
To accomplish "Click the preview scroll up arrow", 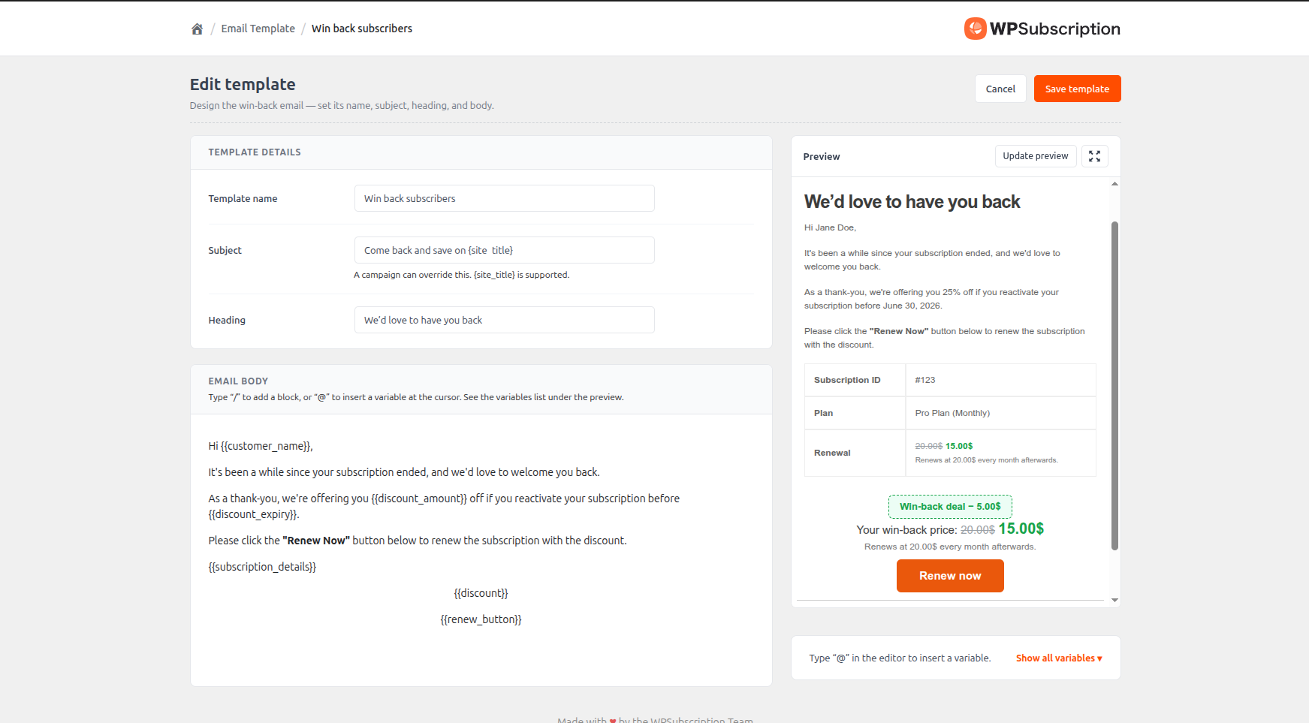I will tap(1114, 184).
